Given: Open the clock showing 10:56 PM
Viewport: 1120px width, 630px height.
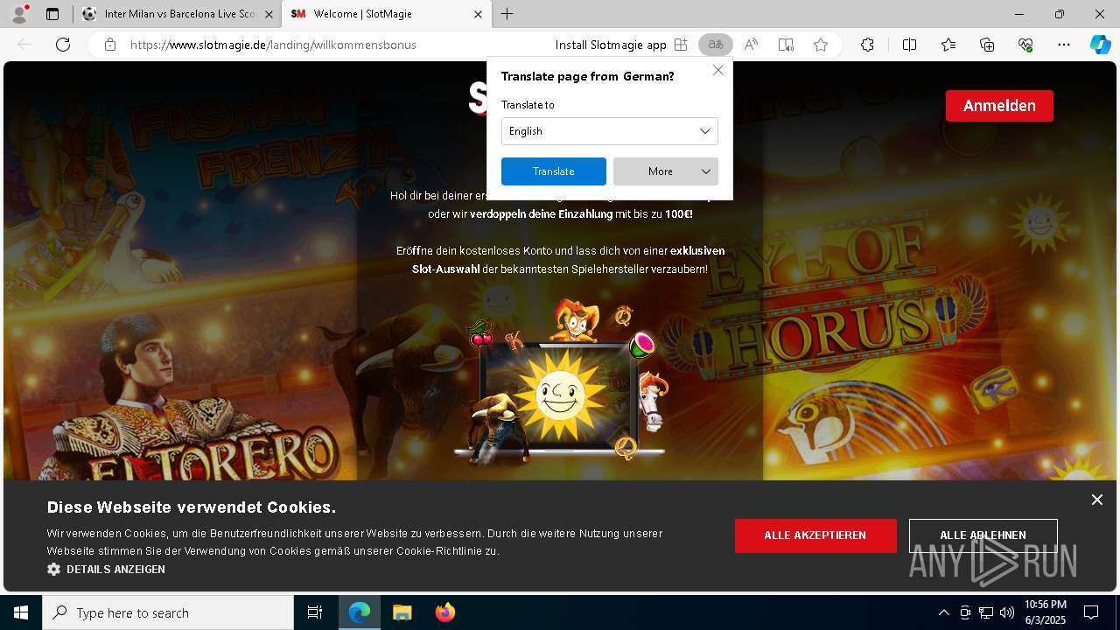Looking at the screenshot, I should pyautogui.click(x=1045, y=612).
